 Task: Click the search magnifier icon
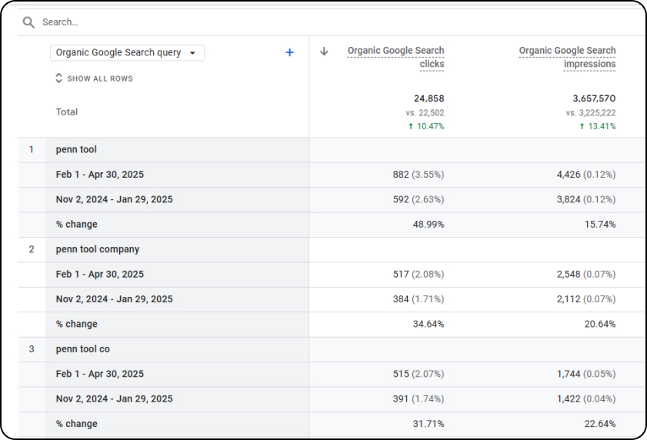28,22
